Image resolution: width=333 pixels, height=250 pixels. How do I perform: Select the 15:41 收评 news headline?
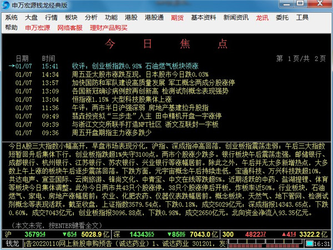point(111,66)
